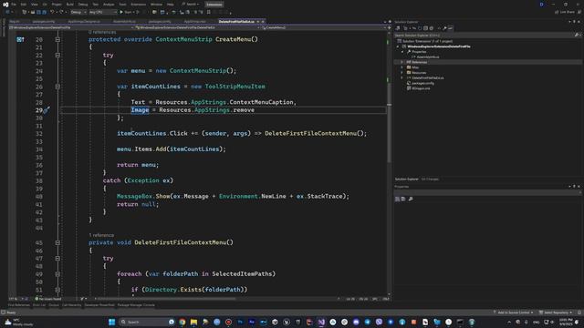Click the Save All toolbar icon
Viewport: 584px width, 328px height.
(x=44, y=12)
